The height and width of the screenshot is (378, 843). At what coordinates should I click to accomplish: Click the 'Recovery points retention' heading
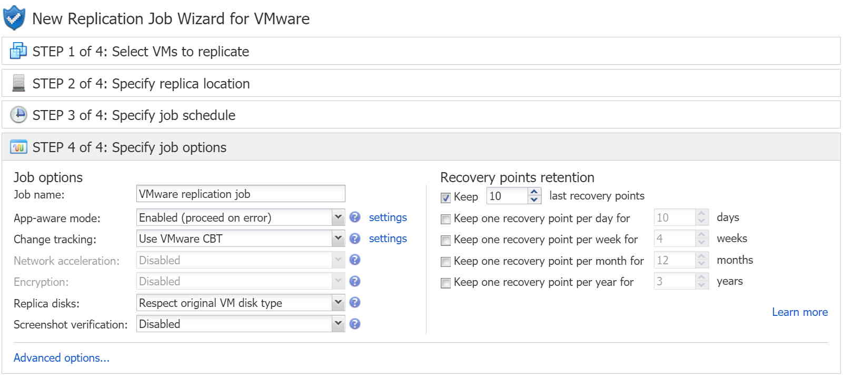pos(517,177)
